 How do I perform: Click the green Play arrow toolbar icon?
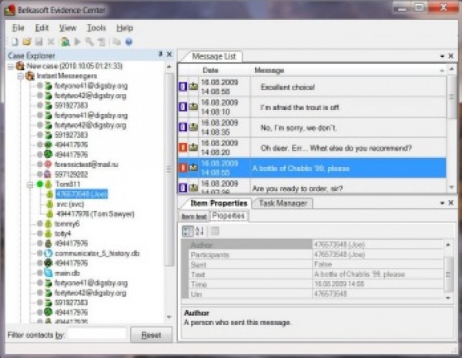coord(78,42)
